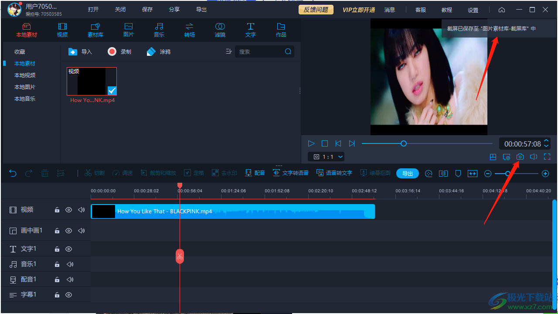Select 收藏 favorites in sidebar

point(20,52)
